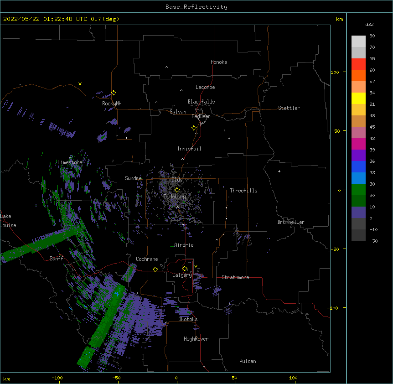Select the dark green 10-20 dBZ swatch
The height and width of the screenshot is (384, 393).
(x=358, y=201)
